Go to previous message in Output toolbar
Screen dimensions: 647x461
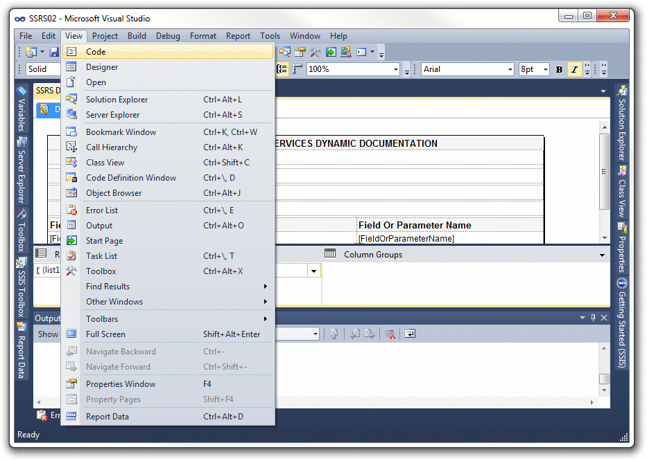pos(355,334)
